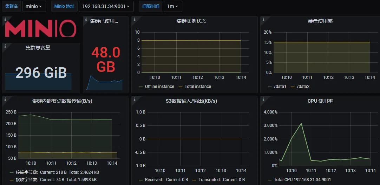Click the color line beside Total CPU legend

coord(270,180)
